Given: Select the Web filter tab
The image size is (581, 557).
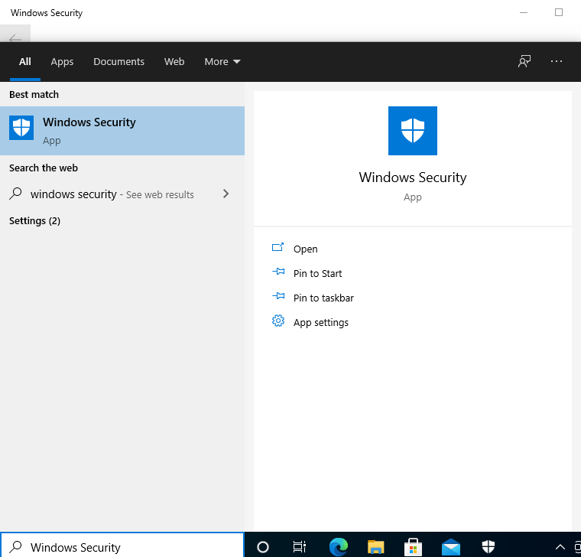Looking at the screenshot, I should pyautogui.click(x=174, y=62).
